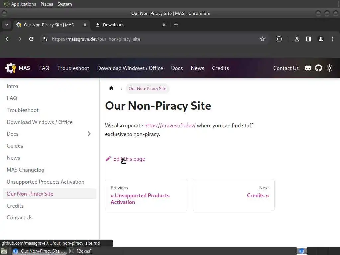Toggle the browser side panel icon
The width and height of the screenshot is (340, 255).
click(x=308, y=39)
